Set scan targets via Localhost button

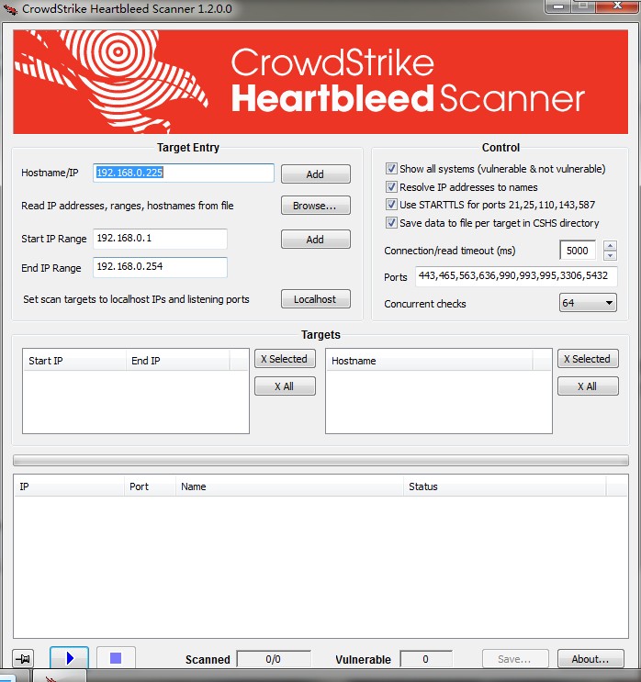pos(316,299)
